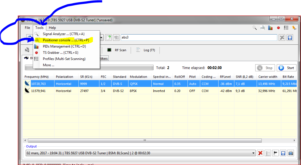This screenshot has width=301, height=165.
Task: Click the flag icon in Output section
Action: [x=276, y=153]
